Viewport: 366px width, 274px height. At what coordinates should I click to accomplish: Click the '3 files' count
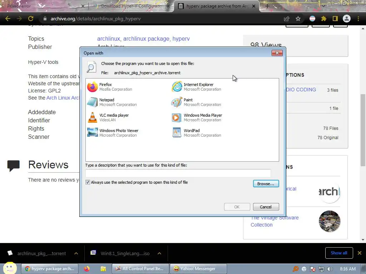[333, 90]
